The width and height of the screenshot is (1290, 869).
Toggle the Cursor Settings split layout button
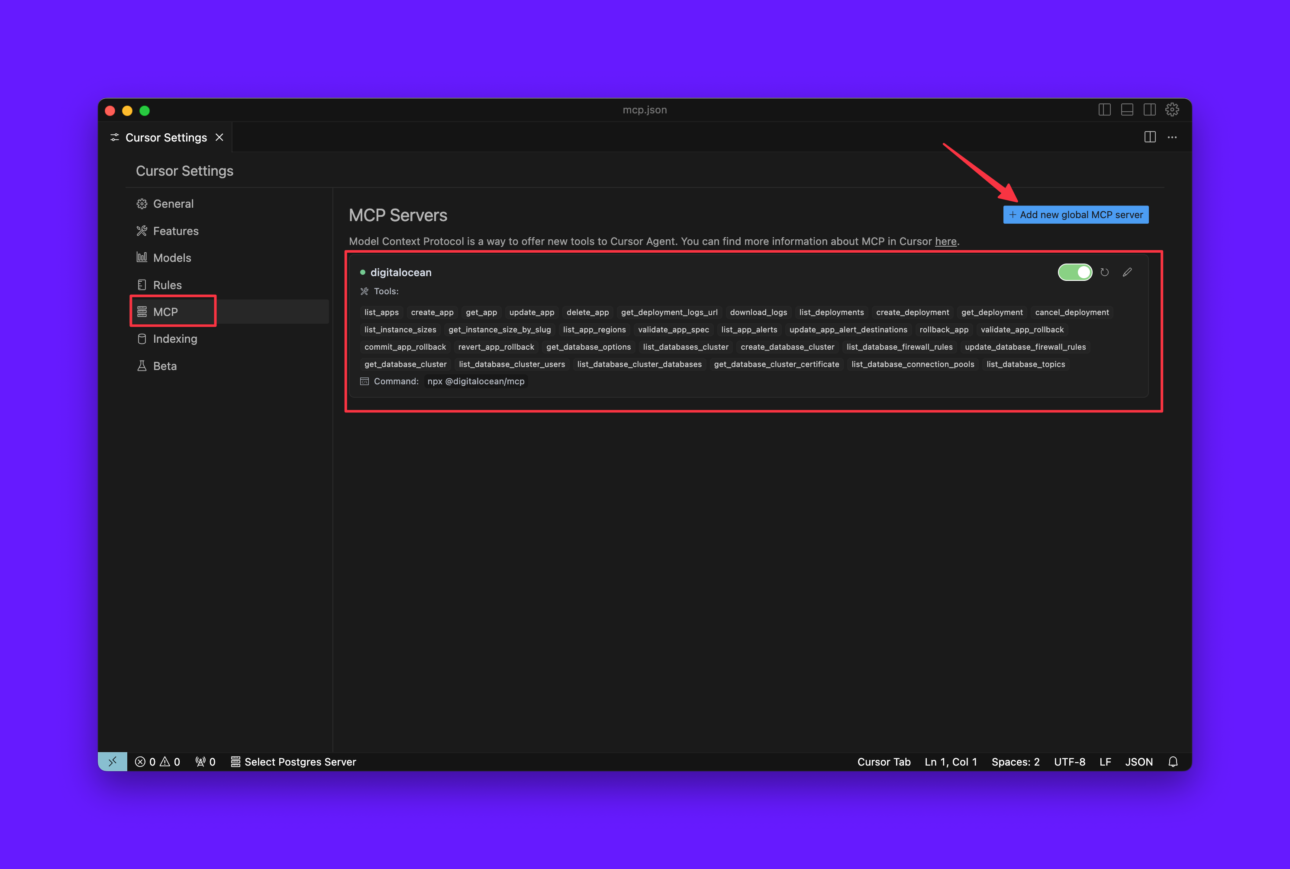pyautogui.click(x=1105, y=109)
